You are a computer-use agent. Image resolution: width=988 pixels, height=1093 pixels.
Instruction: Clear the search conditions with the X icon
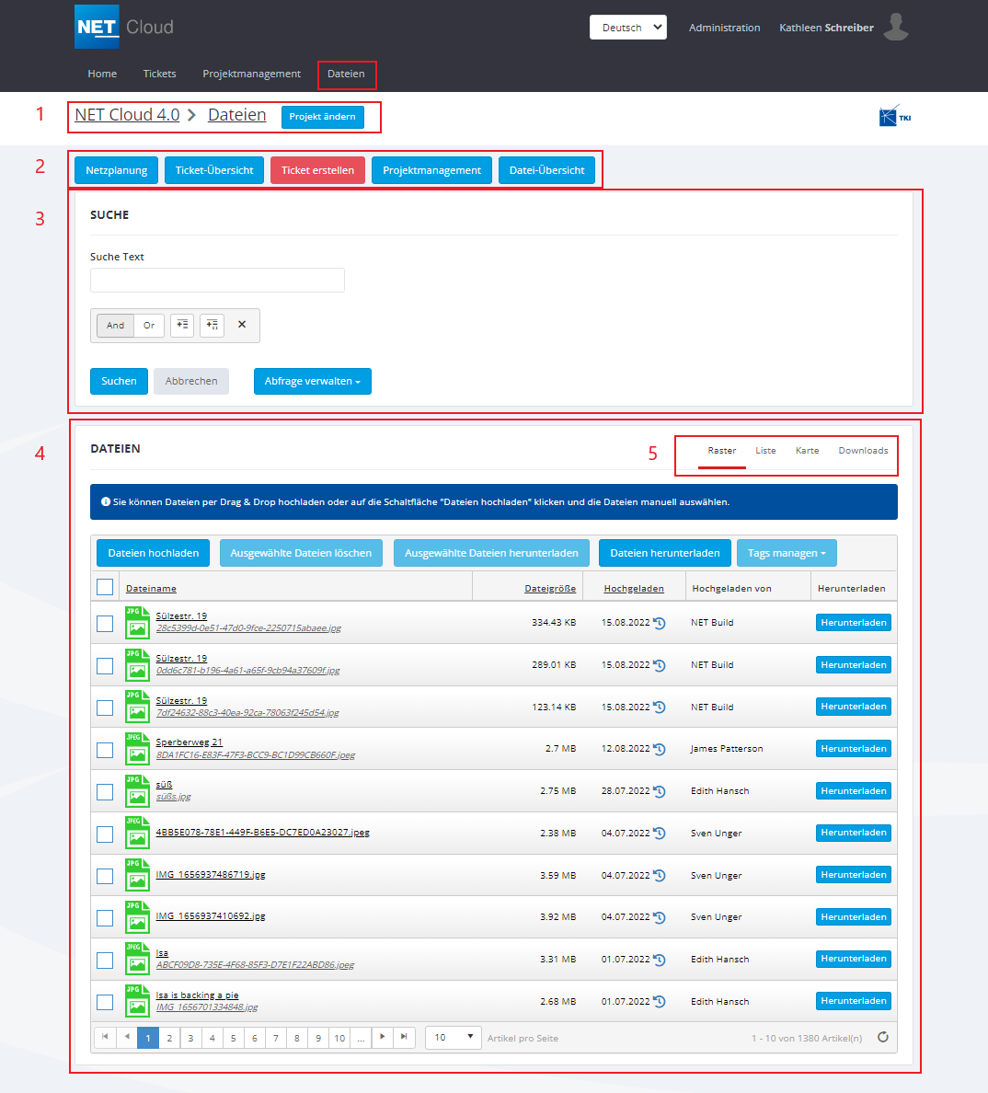(x=241, y=325)
